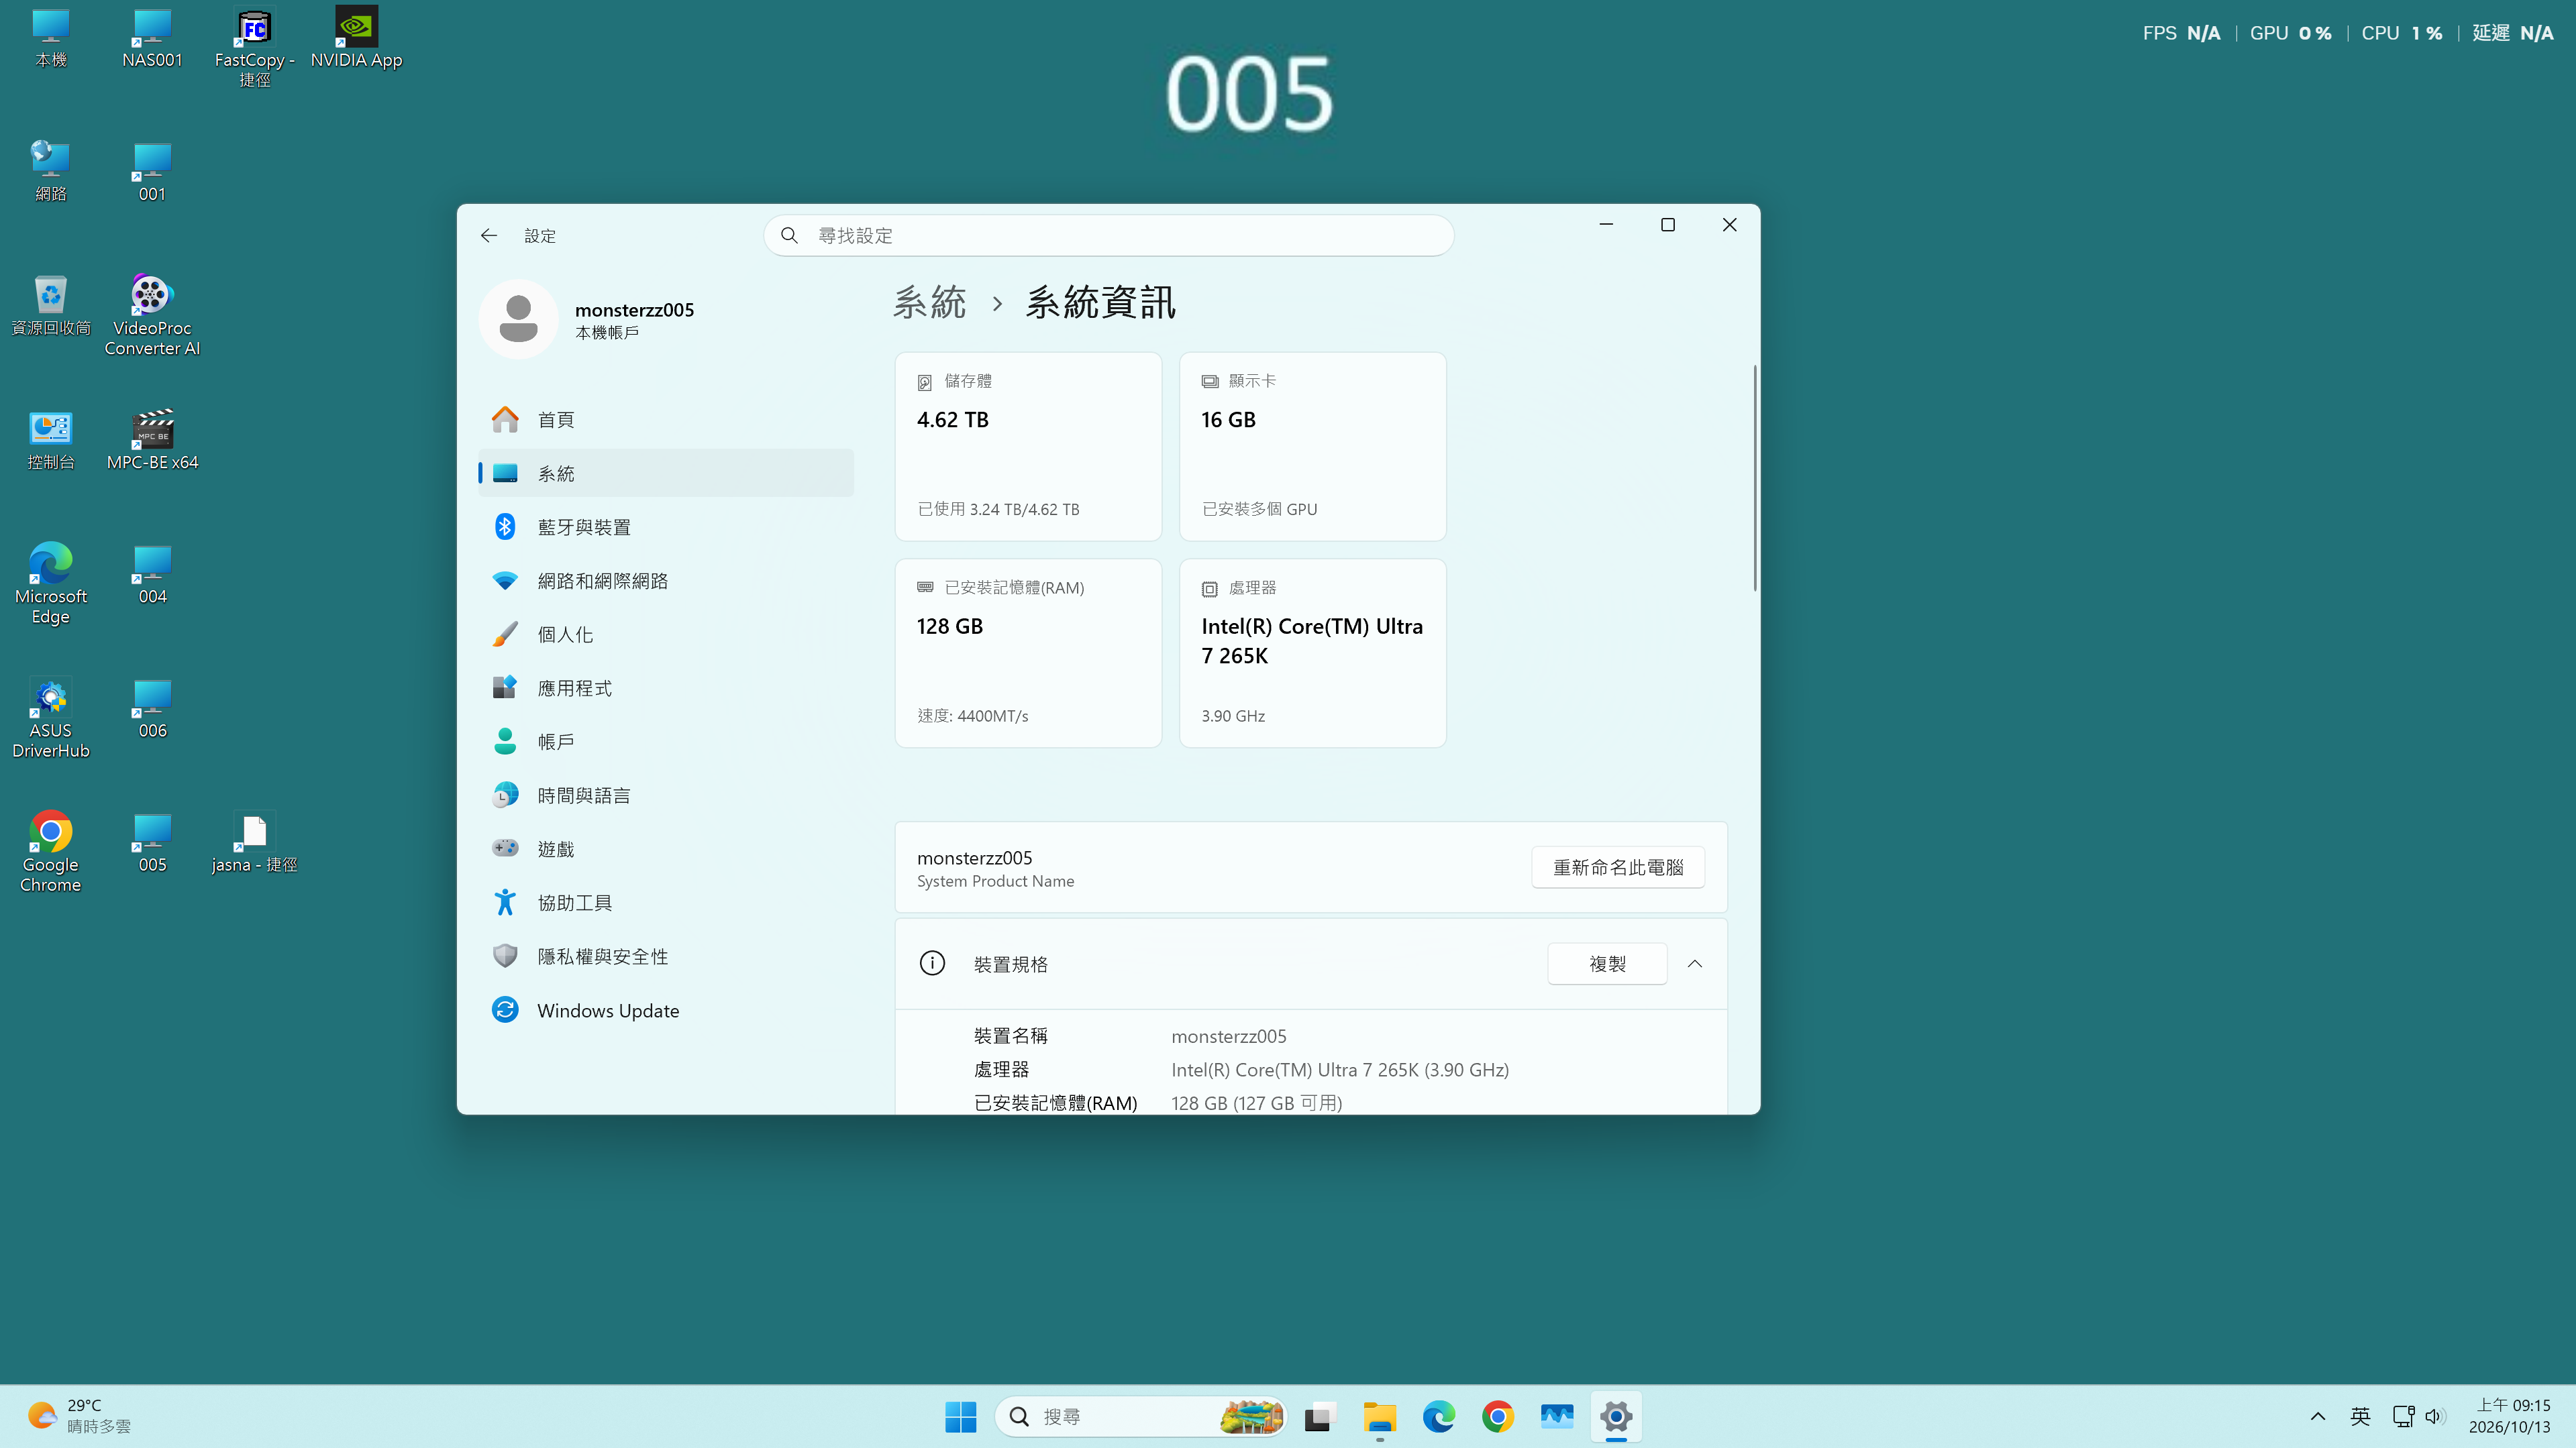Open 隱私權與安全性 settings

pos(666,956)
